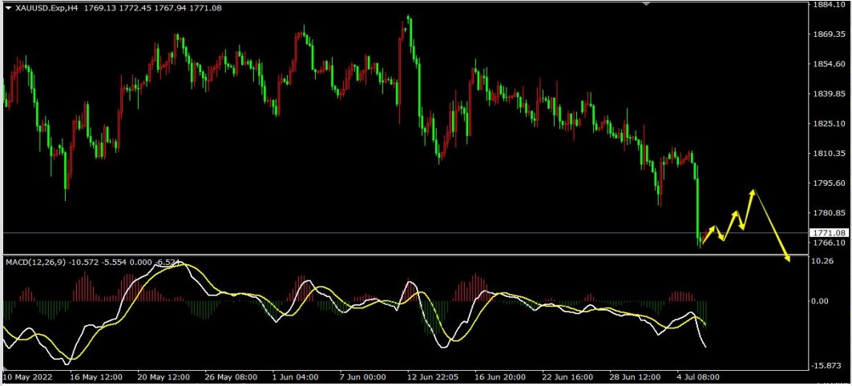Click the OHLC values 1769.13 1772.45 1767.94 1771.08
This screenshot has height=386, width=852.
153,8
